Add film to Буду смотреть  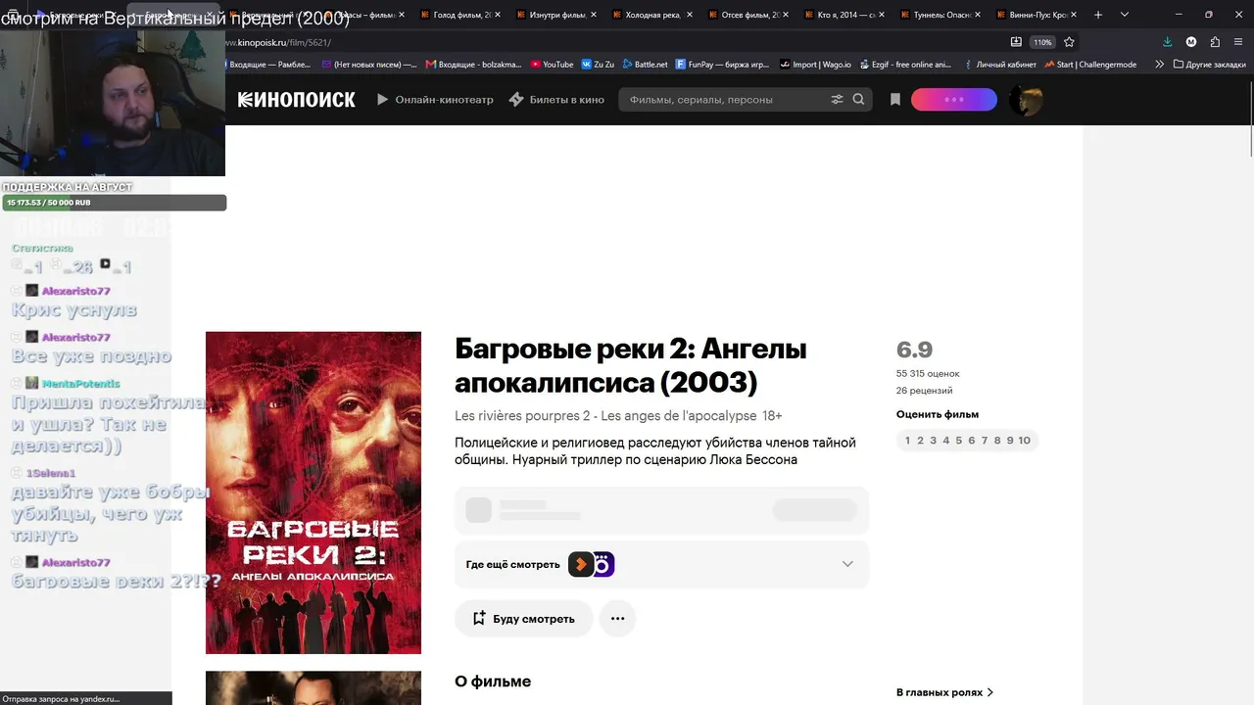tap(523, 619)
